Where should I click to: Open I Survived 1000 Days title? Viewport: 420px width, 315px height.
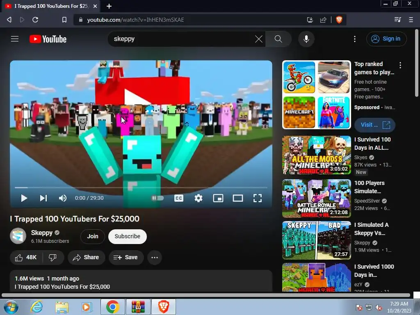pyautogui.click(x=374, y=271)
